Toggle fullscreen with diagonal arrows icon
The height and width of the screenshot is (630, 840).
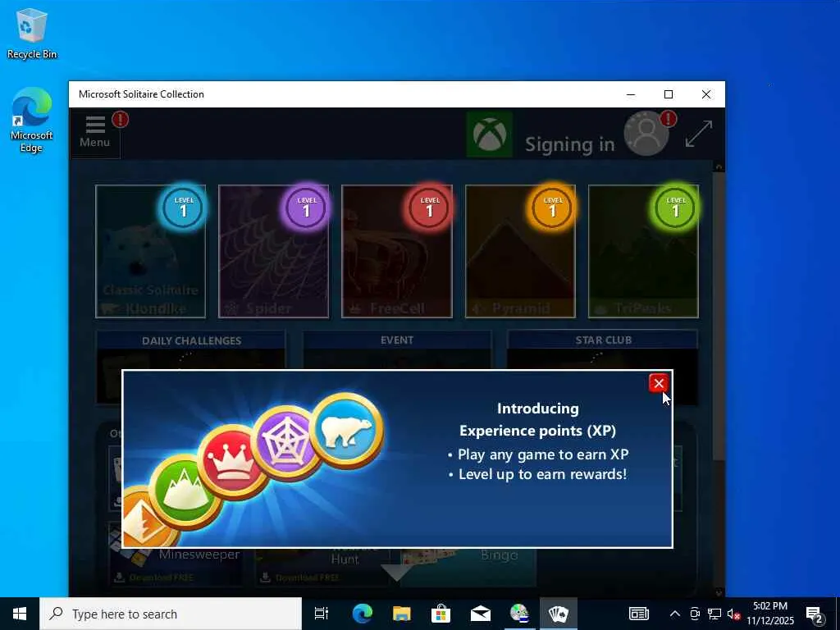pos(699,134)
